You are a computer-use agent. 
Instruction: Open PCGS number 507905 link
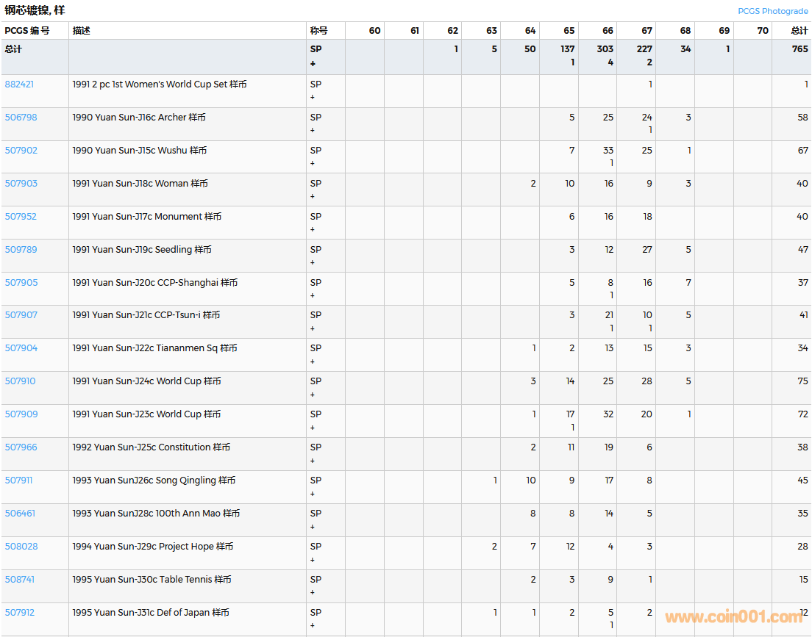pyautogui.click(x=21, y=283)
